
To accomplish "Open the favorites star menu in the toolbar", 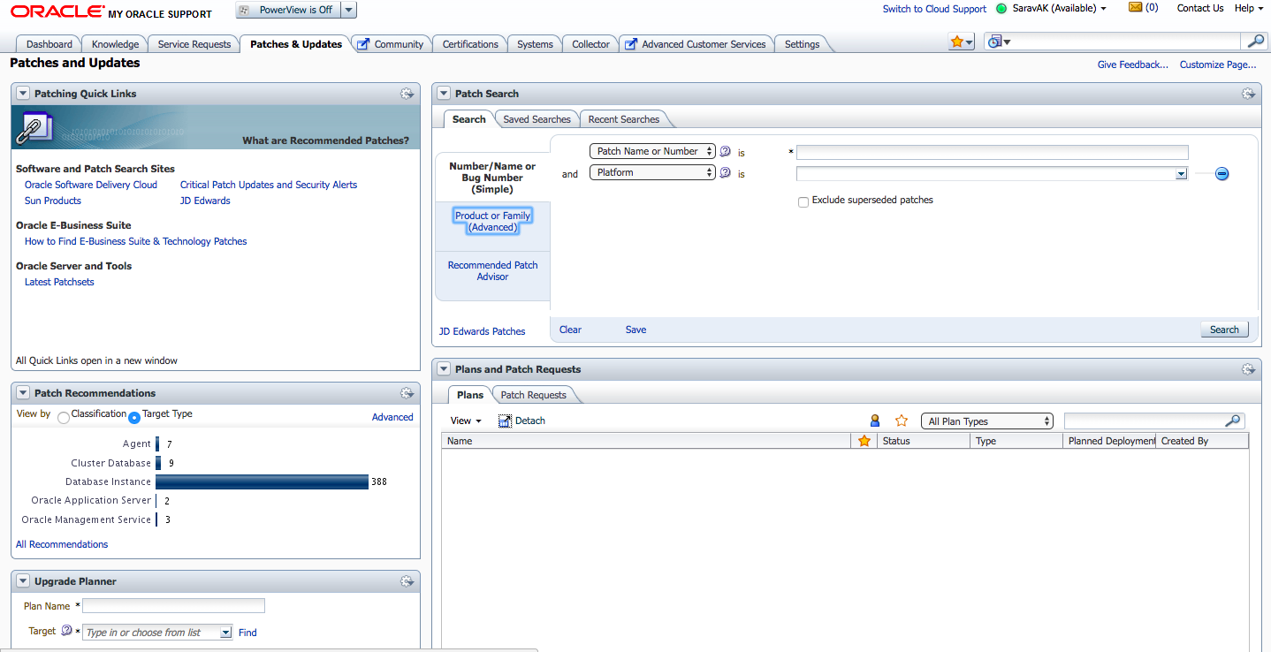I will pyautogui.click(x=963, y=42).
